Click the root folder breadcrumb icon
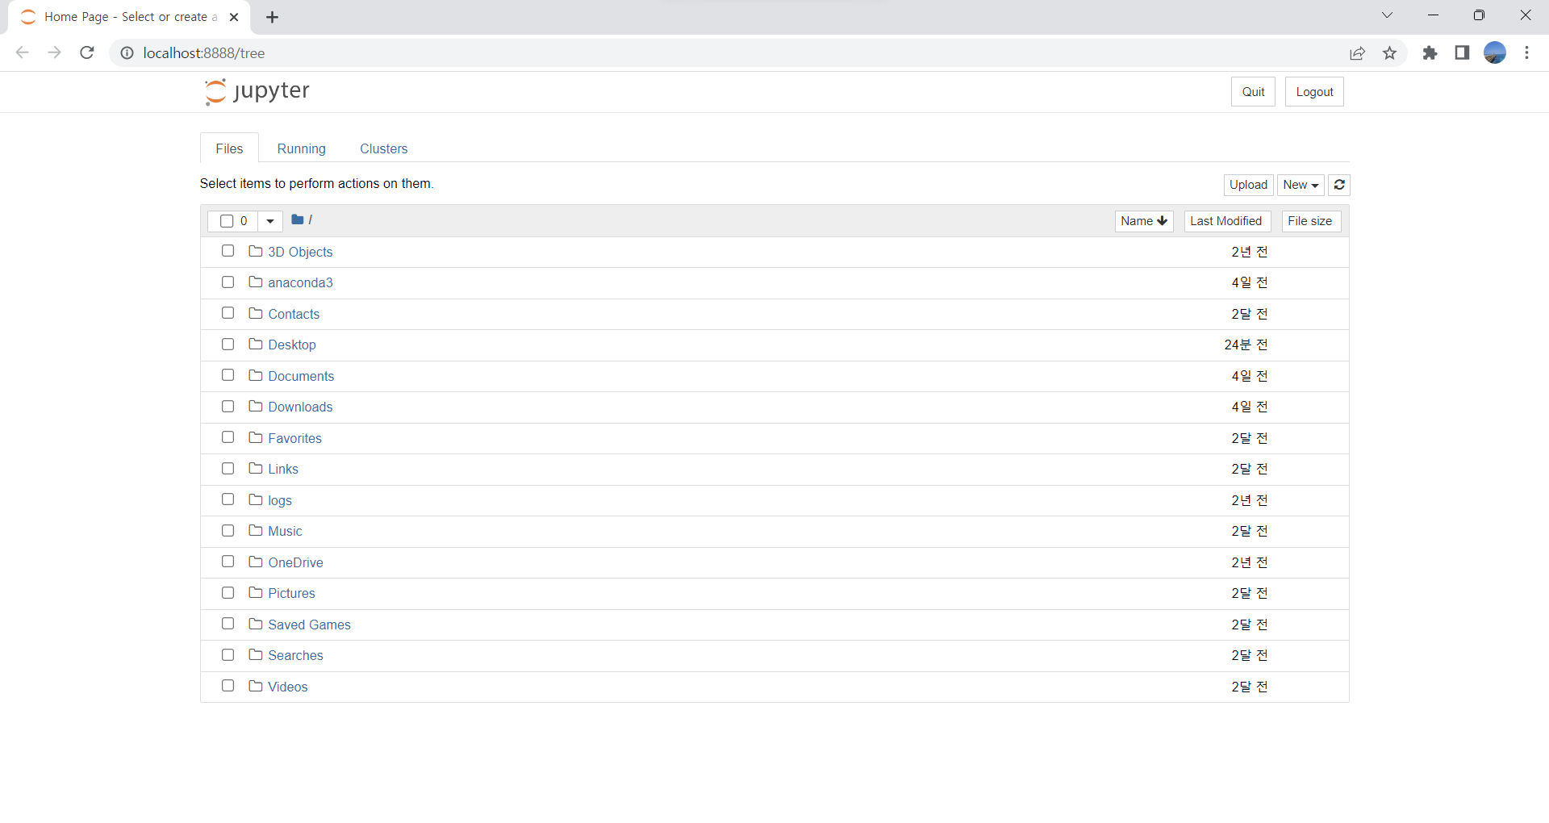1549x823 pixels. [x=298, y=219]
